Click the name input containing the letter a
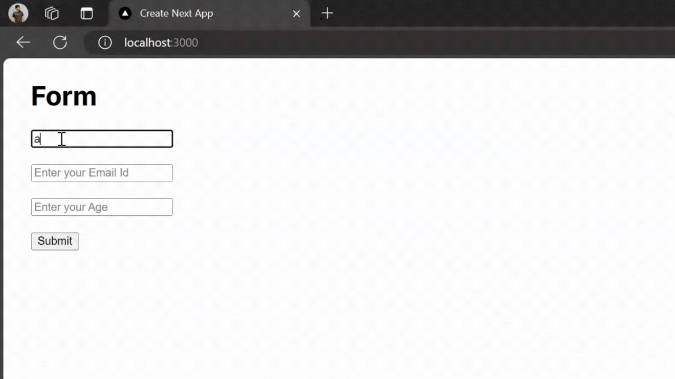Screen dimensions: 675x379 [x=102, y=138]
